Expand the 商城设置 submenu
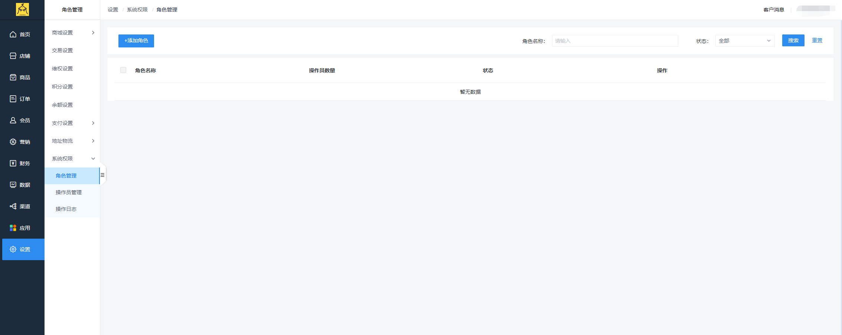842x335 pixels. 72,33
